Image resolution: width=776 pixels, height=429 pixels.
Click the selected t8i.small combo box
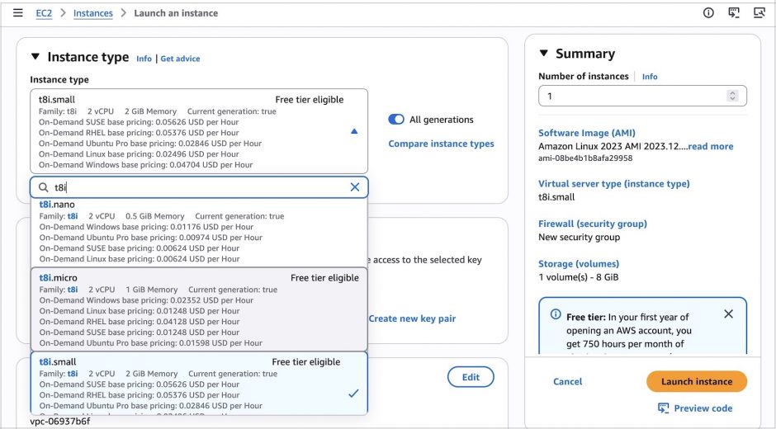(x=199, y=131)
